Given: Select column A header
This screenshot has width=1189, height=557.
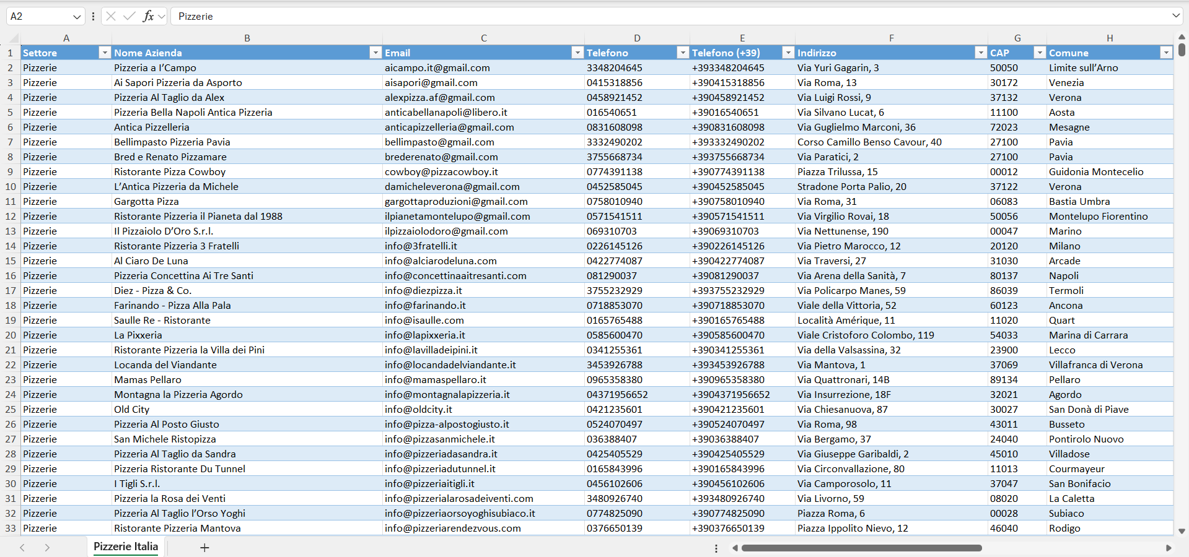Looking at the screenshot, I should (66, 38).
